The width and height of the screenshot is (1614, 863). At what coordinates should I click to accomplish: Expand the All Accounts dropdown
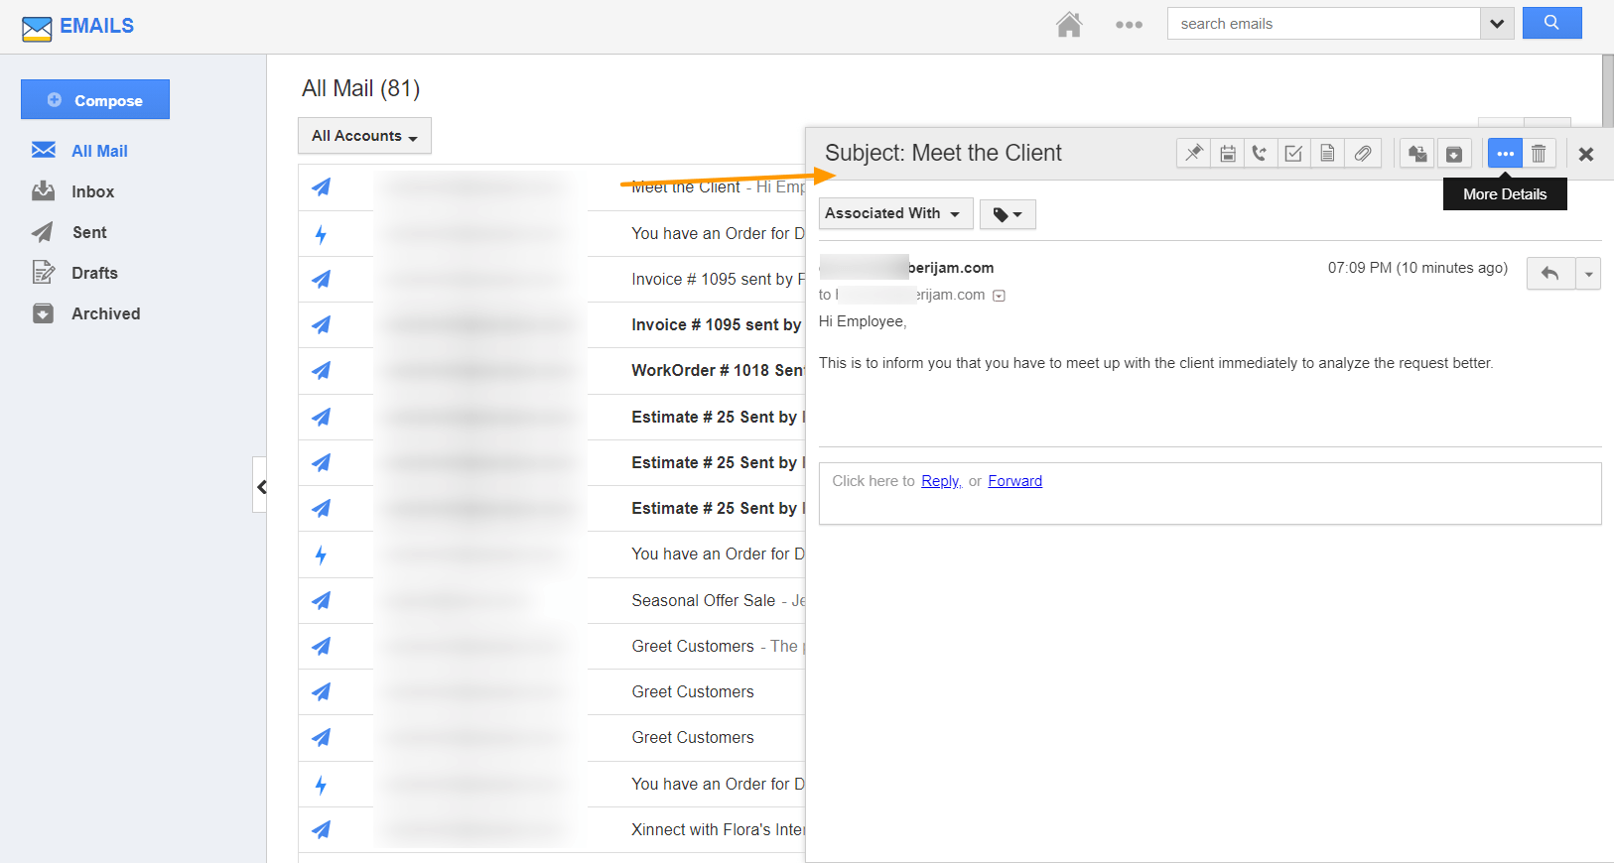pyautogui.click(x=364, y=136)
